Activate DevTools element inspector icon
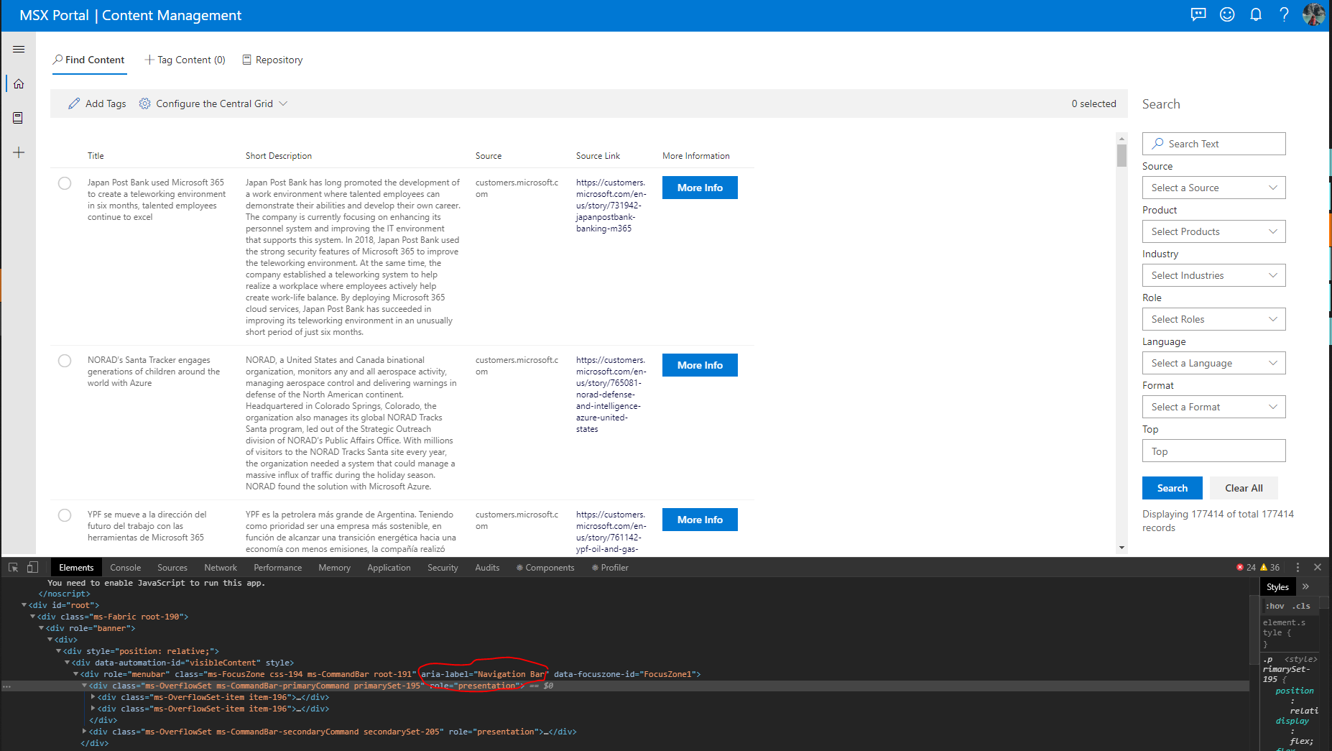This screenshot has height=751, width=1332. coord(13,567)
